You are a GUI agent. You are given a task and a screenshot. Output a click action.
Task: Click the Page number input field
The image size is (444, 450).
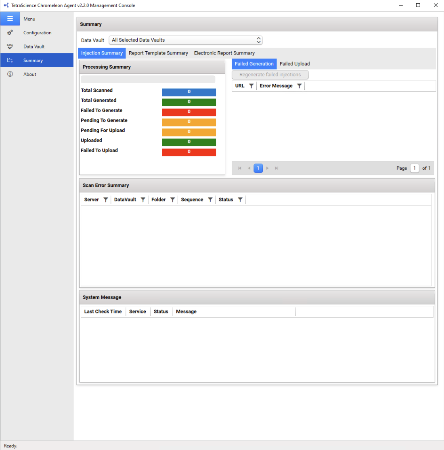[x=415, y=168]
